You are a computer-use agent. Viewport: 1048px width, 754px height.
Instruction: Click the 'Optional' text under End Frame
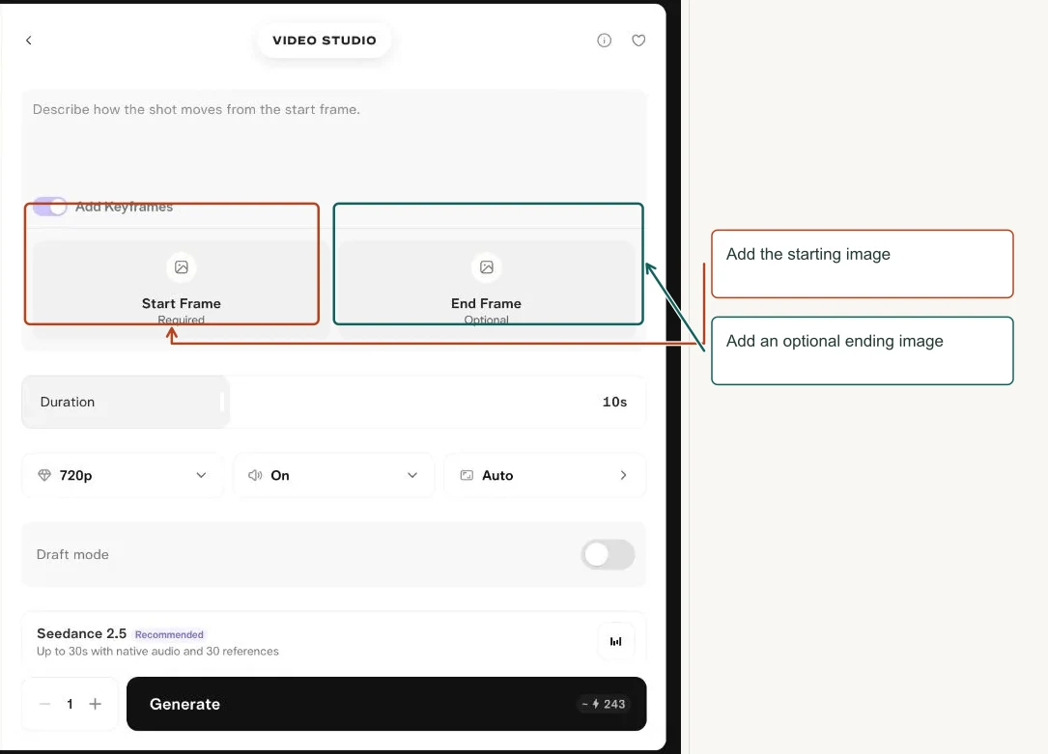[487, 320]
